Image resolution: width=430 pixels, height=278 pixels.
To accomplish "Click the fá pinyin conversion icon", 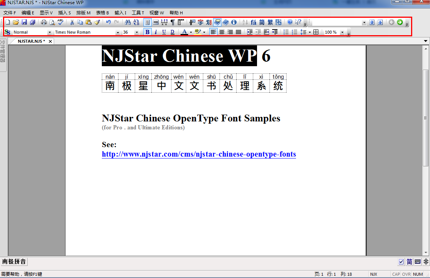I will click(x=253, y=22).
